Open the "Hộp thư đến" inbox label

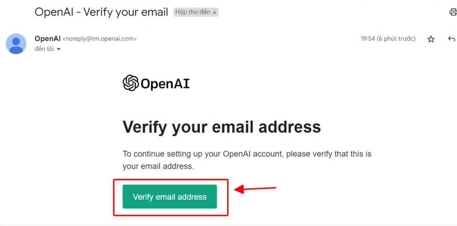193,12
